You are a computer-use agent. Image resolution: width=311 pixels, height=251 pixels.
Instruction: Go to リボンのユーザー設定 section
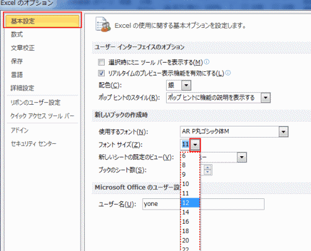[x=35, y=103]
